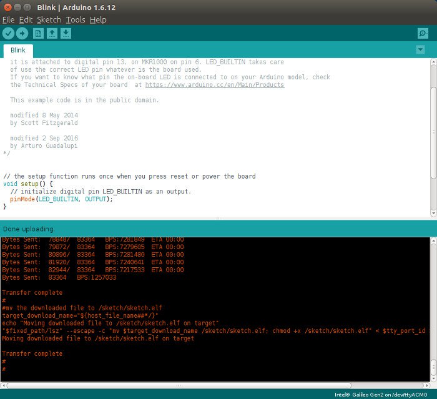Open the Help menu

coord(98,20)
